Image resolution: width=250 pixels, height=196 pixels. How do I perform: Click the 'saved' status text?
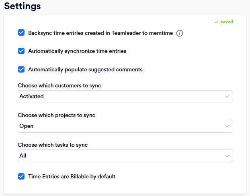pos(227,22)
